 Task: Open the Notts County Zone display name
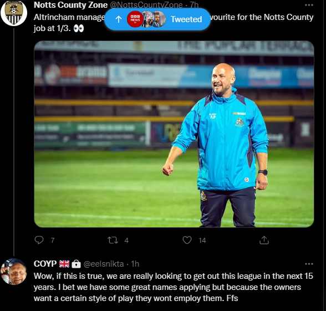[70, 5]
